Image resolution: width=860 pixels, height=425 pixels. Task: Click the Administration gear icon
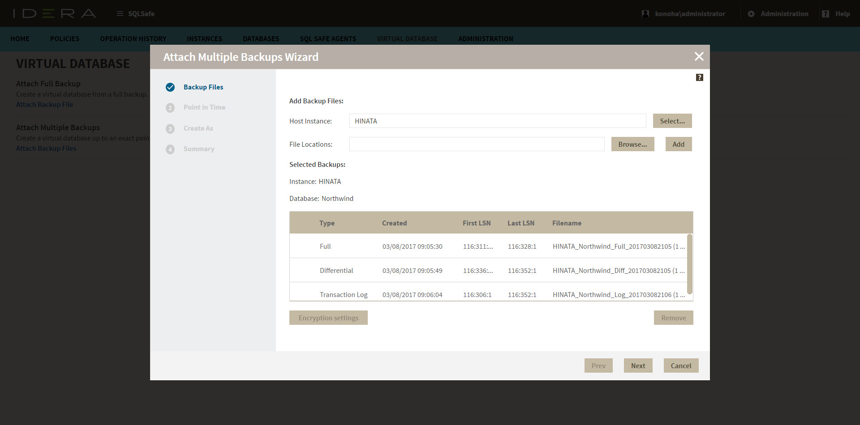tap(751, 14)
